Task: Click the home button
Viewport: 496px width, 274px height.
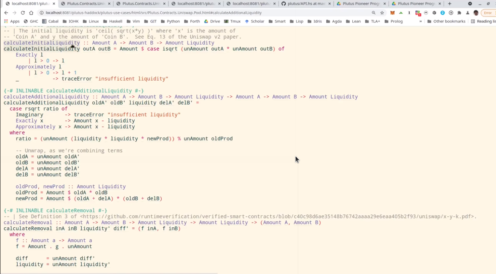Action: pos(31,13)
